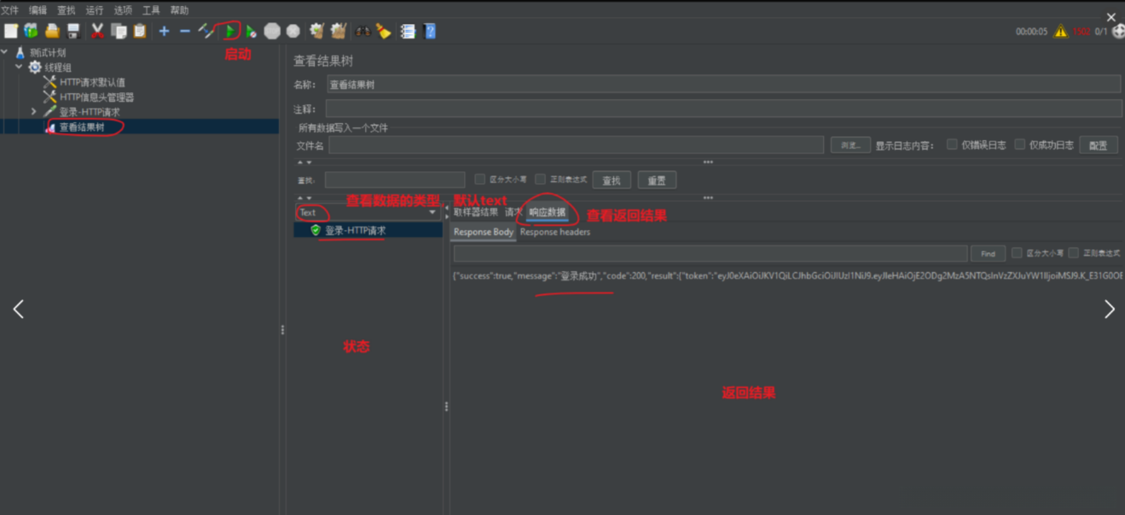The image size is (1125, 515).
Task: Select the 线程组 tree node
Action: tap(58, 67)
